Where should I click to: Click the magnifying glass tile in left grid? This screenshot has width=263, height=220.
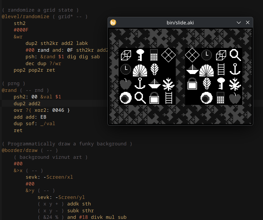tap(140, 98)
